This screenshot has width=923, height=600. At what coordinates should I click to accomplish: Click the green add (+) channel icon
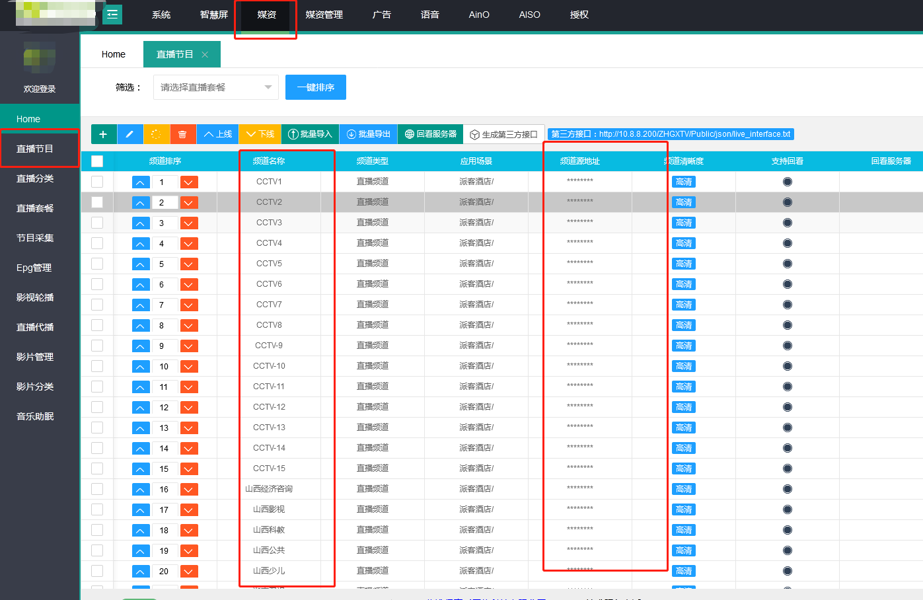103,134
